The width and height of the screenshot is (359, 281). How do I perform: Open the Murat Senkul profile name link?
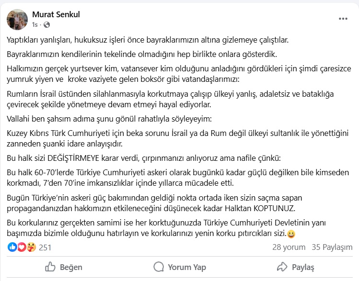56,15
